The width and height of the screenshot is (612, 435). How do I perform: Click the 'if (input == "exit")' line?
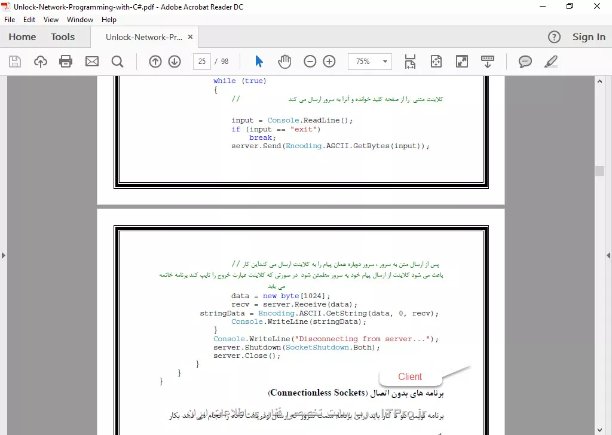[276, 129]
